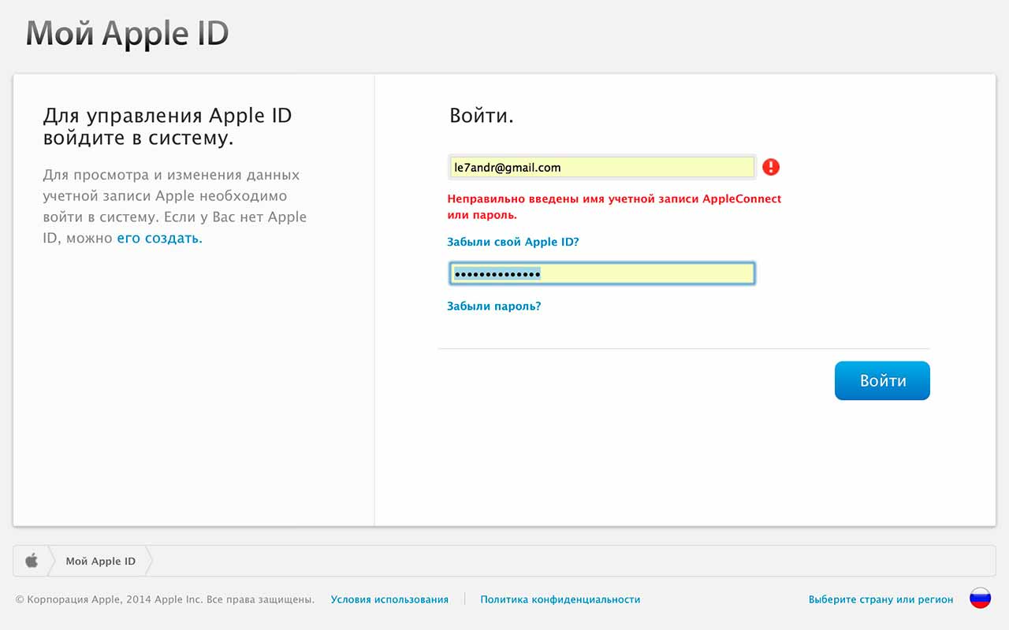This screenshot has height=630, width=1009.
Task: Click the Мой Apple ID page title
Action: (128, 34)
